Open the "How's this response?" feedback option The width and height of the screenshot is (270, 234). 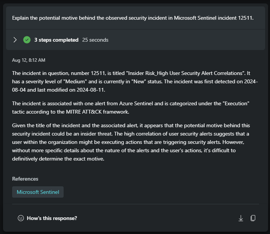(52, 218)
